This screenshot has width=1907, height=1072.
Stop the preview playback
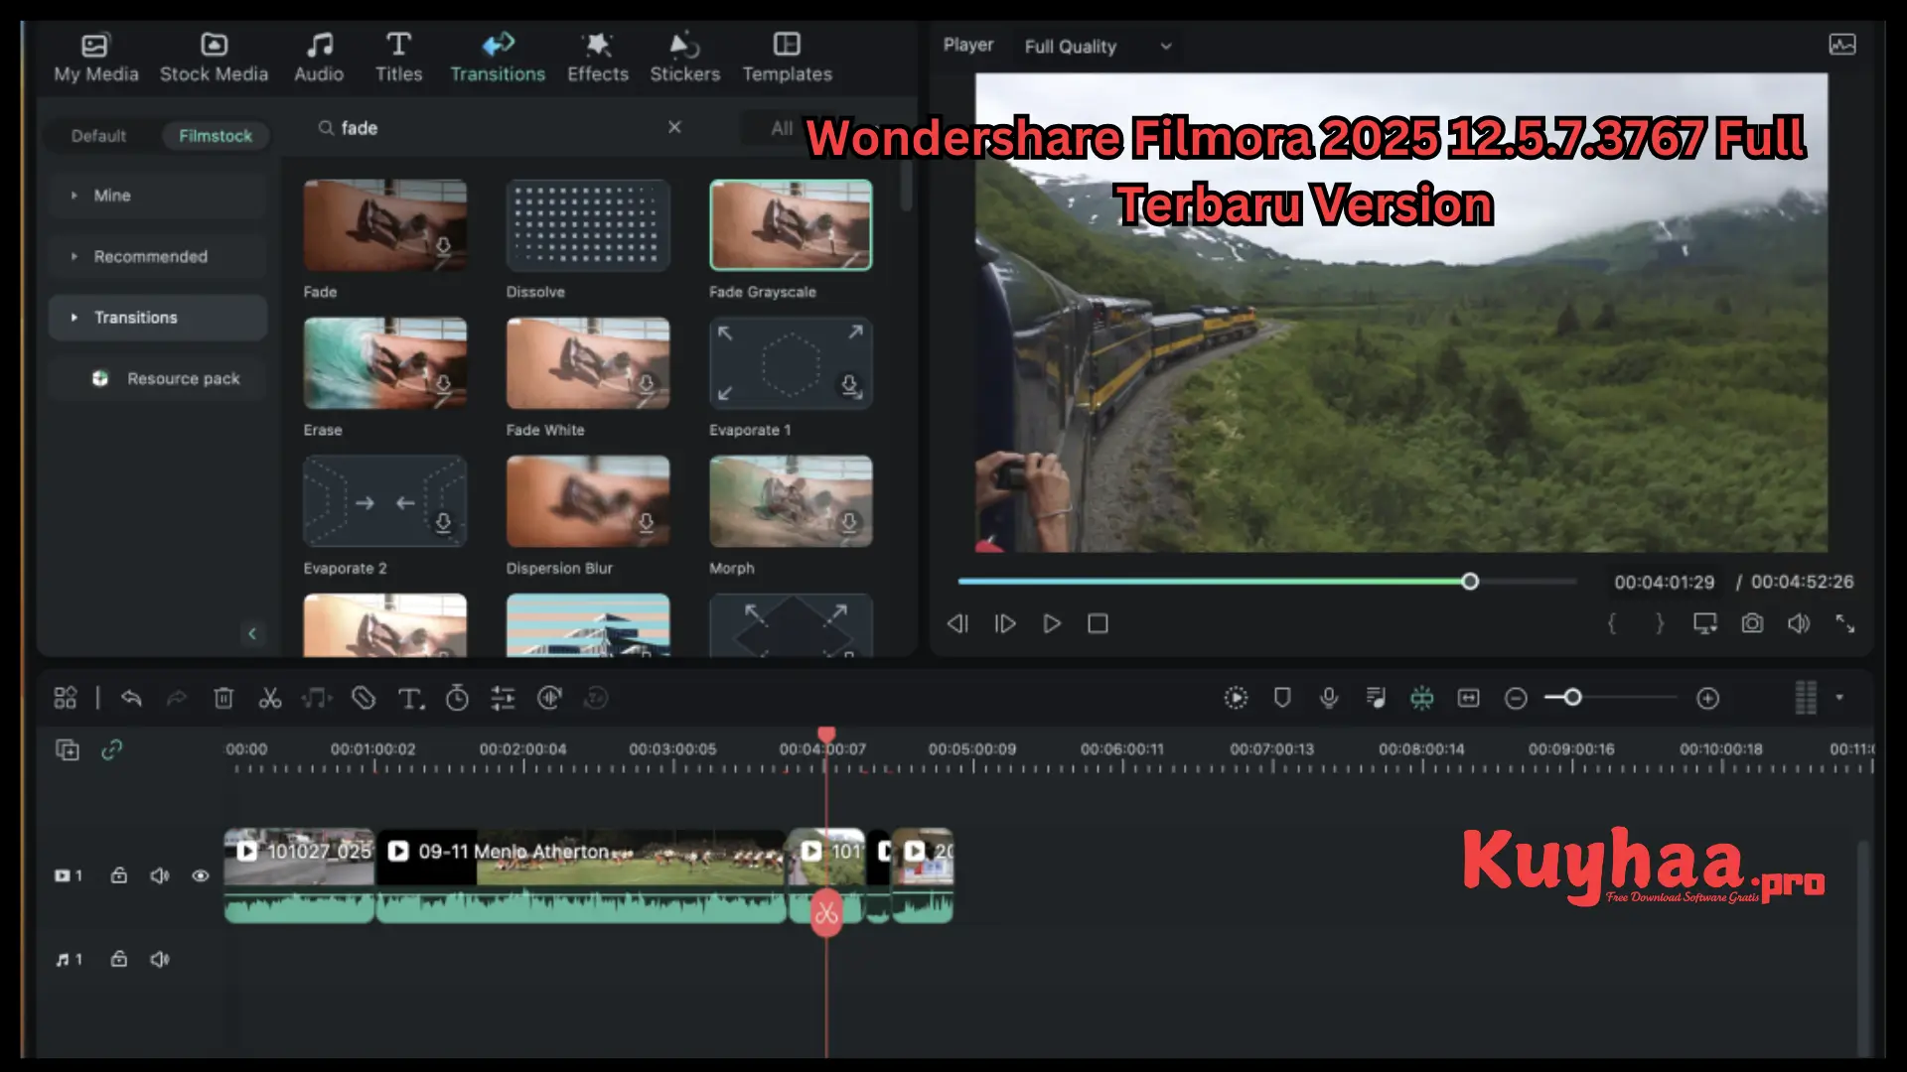[1098, 623]
